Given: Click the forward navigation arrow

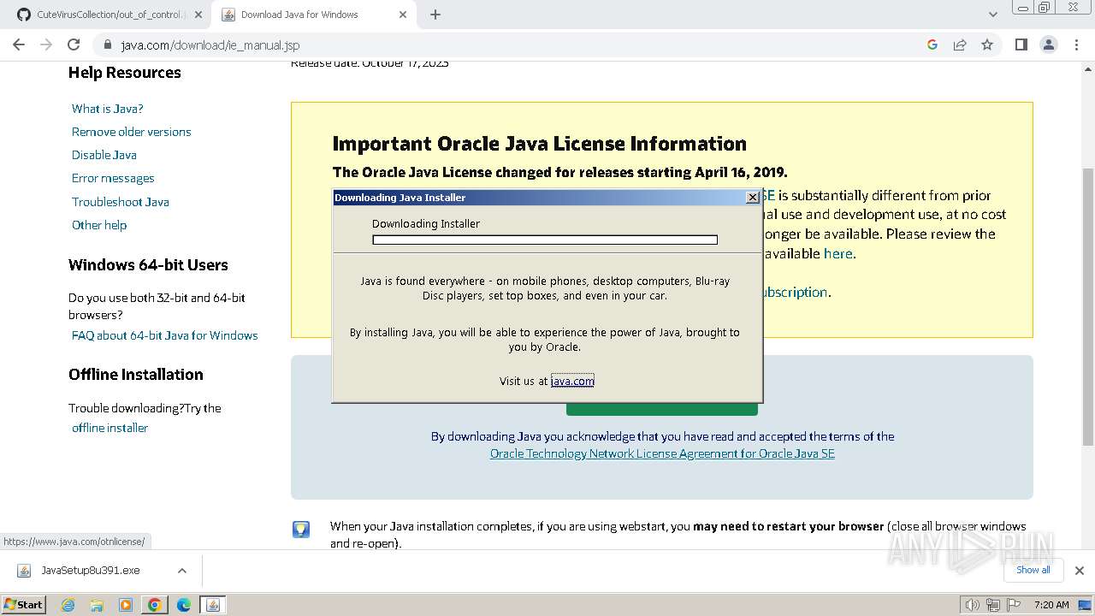Looking at the screenshot, I should [46, 44].
